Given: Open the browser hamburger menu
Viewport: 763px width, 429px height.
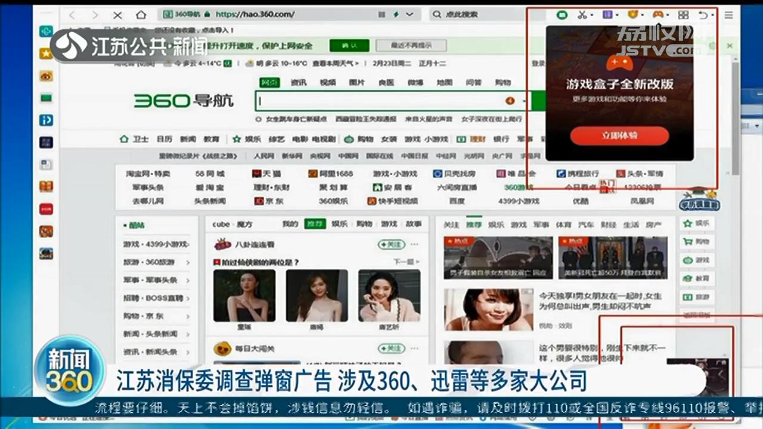Looking at the screenshot, I should tap(728, 15).
